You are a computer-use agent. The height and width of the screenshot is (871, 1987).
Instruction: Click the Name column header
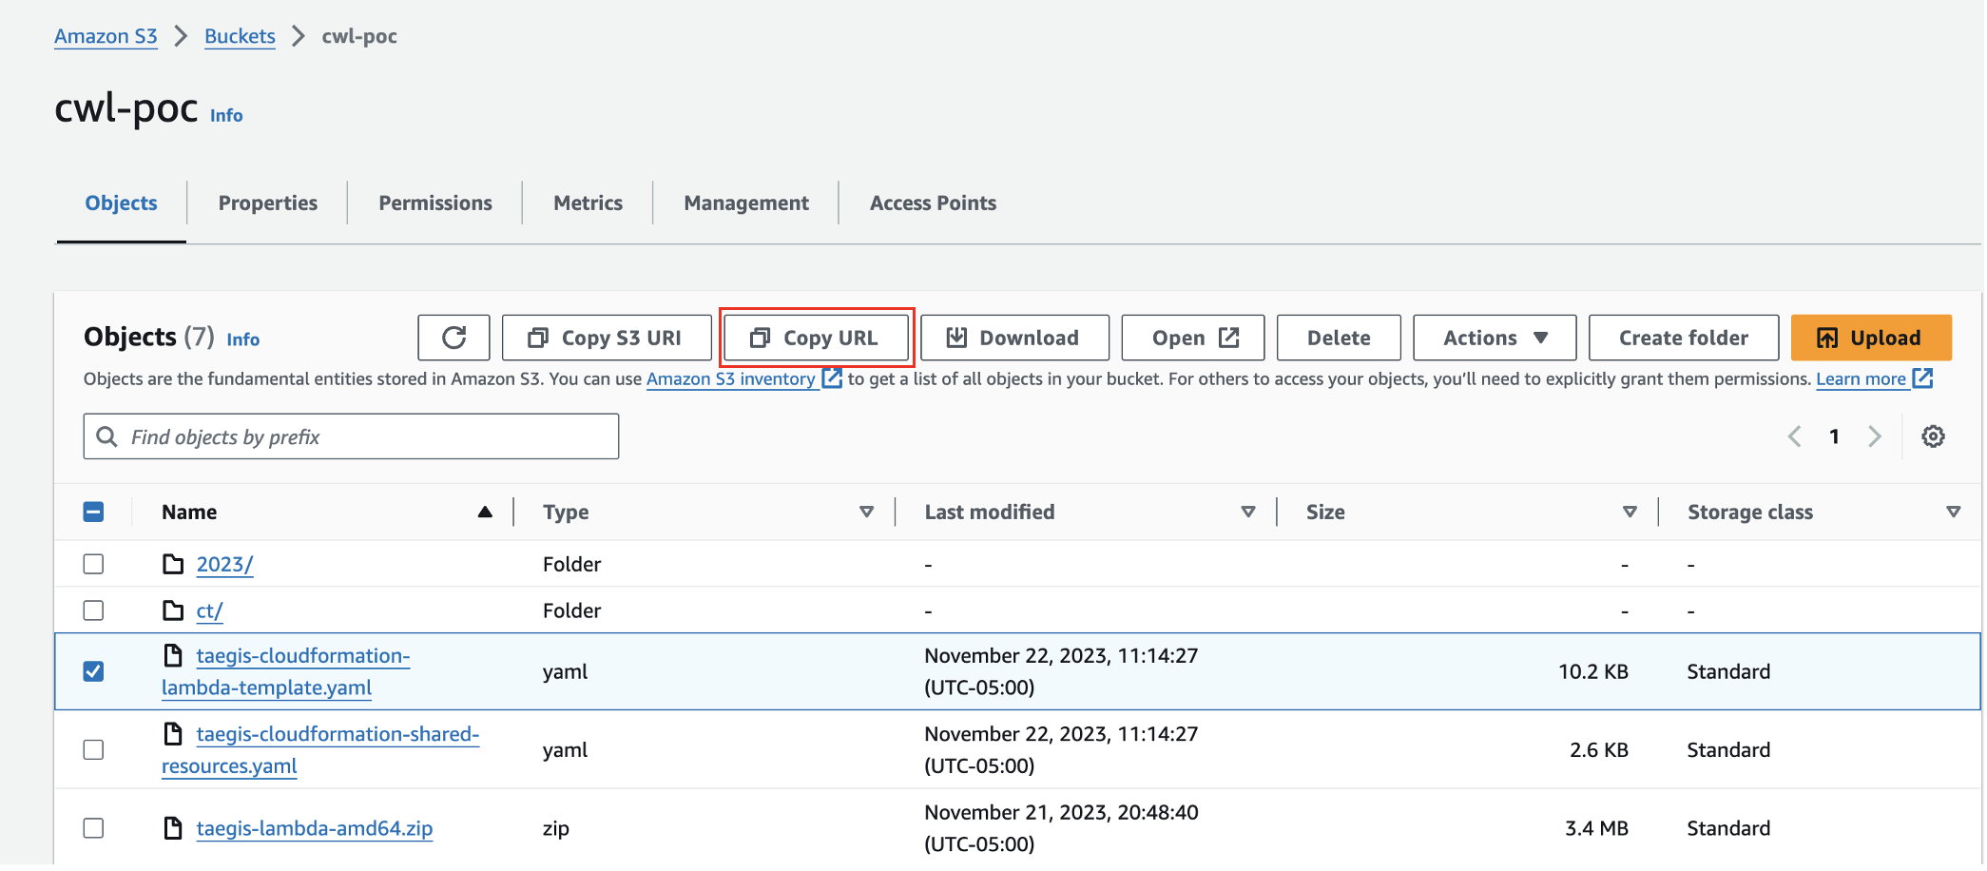coord(189,512)
